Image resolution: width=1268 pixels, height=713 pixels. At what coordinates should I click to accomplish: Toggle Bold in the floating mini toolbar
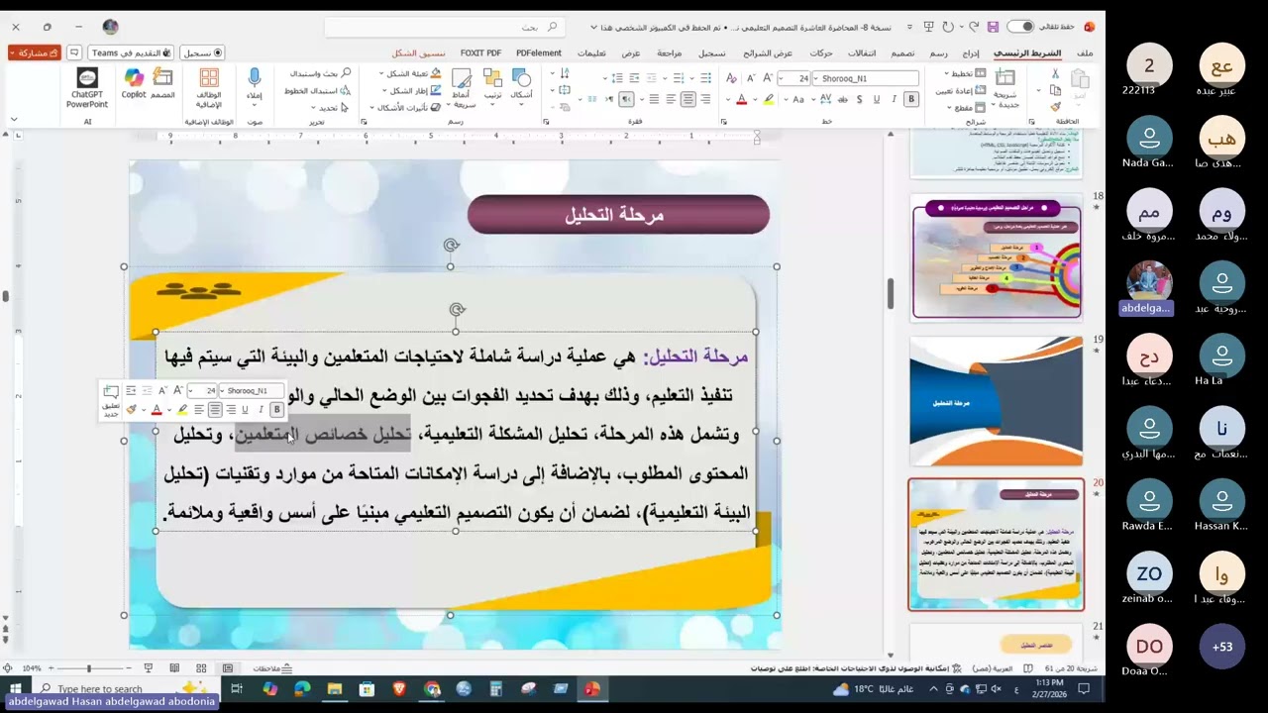point(277,409)
